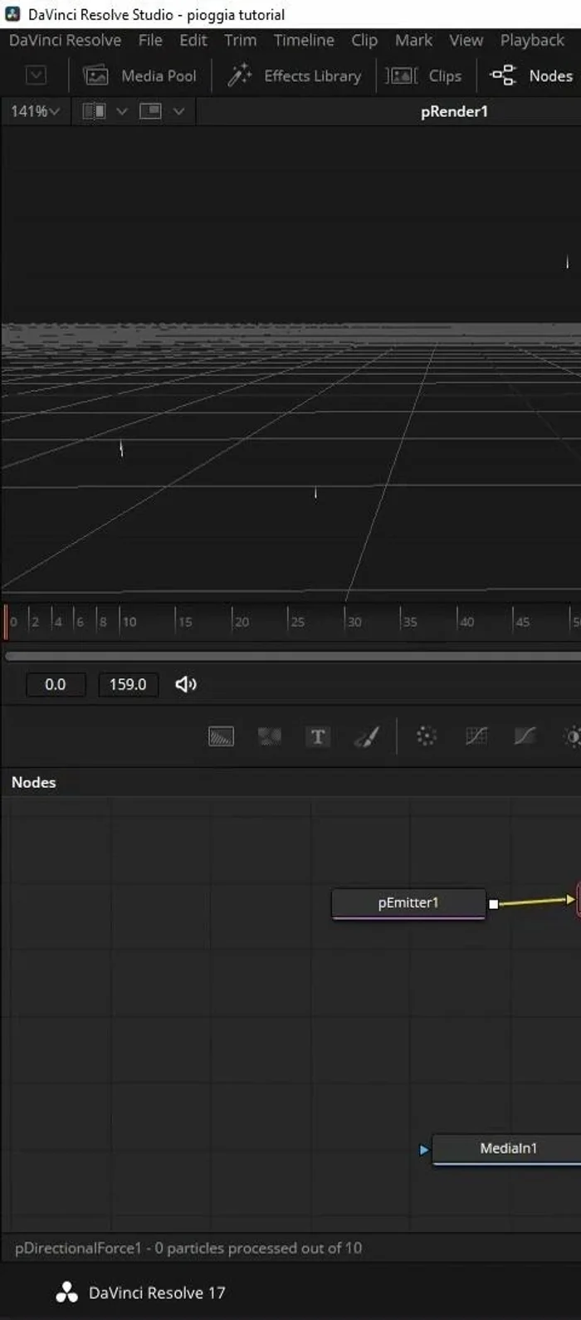This screenshot has height=1320, width=581.
Task: Click the DaVinci Resolve 17 logo icon
Action: coord(66,1293)
